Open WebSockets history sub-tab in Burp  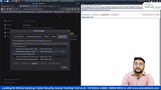(100, 10)
